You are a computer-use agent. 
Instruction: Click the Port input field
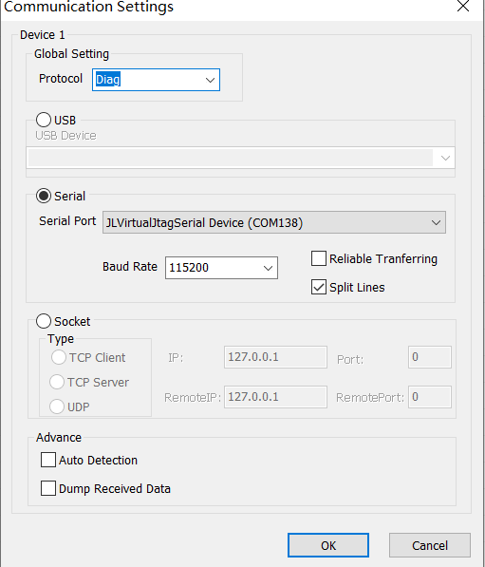(x=430, y=357)
